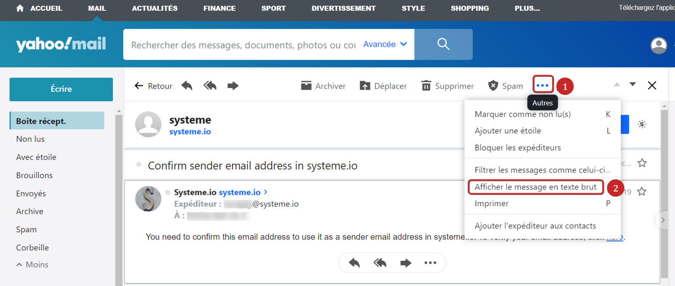
Task: Open the Corbeille folder
Action: pos(32,248)
